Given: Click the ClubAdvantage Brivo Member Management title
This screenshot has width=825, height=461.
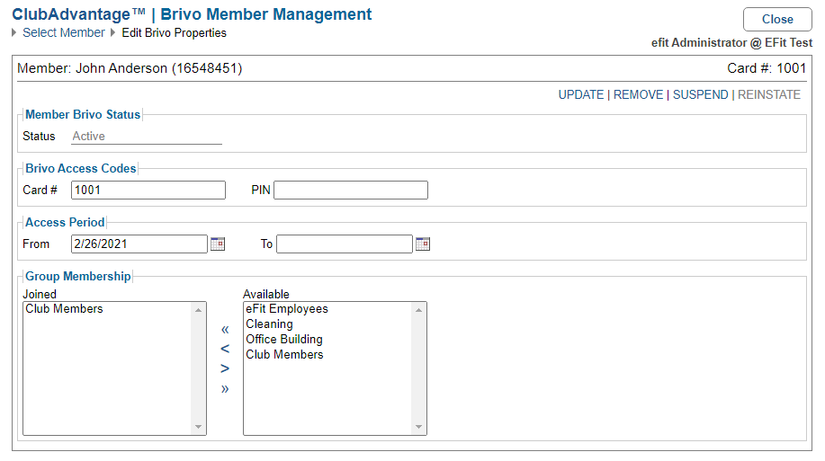Looking at the screenshot, I should pyautogui.click(x=192, y=14).
